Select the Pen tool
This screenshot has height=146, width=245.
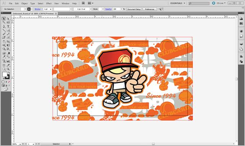pos(4,26)
